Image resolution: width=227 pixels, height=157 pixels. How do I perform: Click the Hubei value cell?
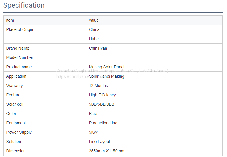(94, 39)
